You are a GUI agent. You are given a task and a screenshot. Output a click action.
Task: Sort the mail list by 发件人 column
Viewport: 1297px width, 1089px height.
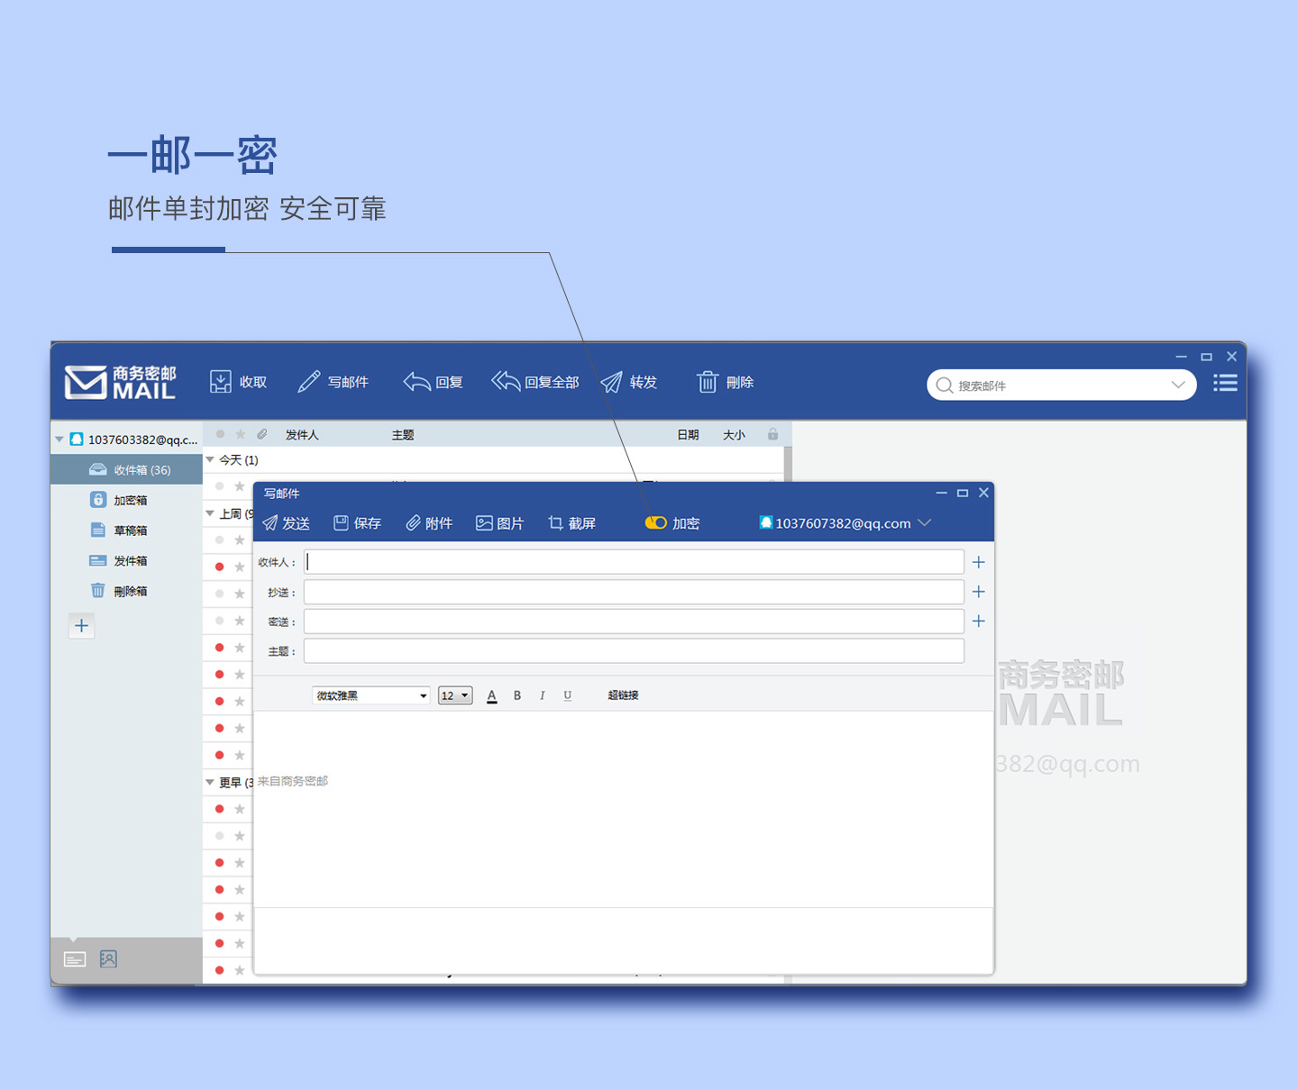302,435
